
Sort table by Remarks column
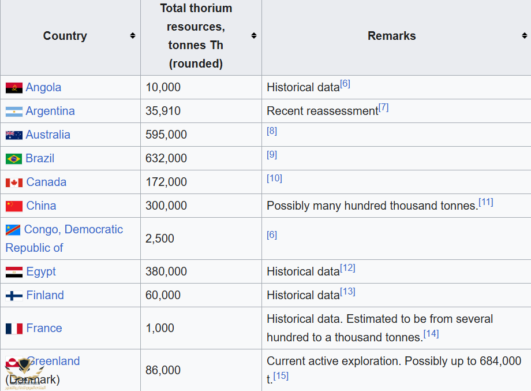[524, 36]
